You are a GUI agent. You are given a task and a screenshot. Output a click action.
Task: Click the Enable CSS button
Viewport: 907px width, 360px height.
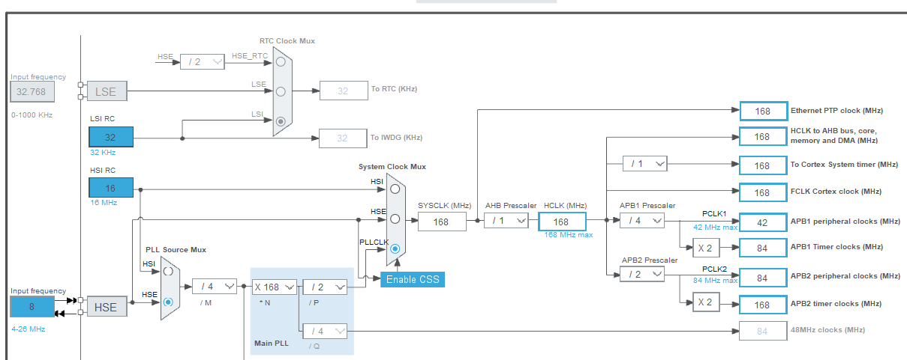[x=412, y=279]
